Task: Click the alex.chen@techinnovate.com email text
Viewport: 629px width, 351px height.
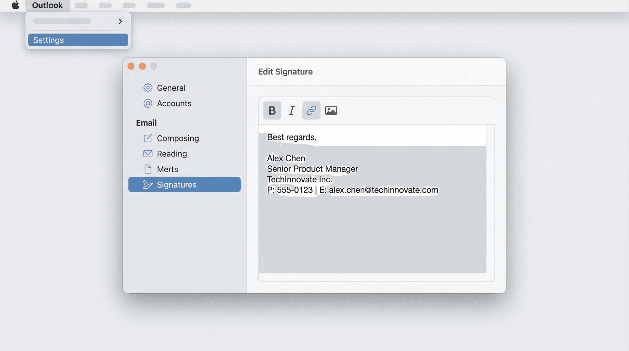Action: coord(383,190)
